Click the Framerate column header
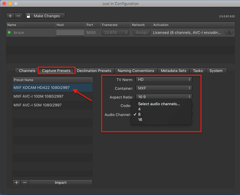Viewport: 240px width, 195px height. click(115, 25)
